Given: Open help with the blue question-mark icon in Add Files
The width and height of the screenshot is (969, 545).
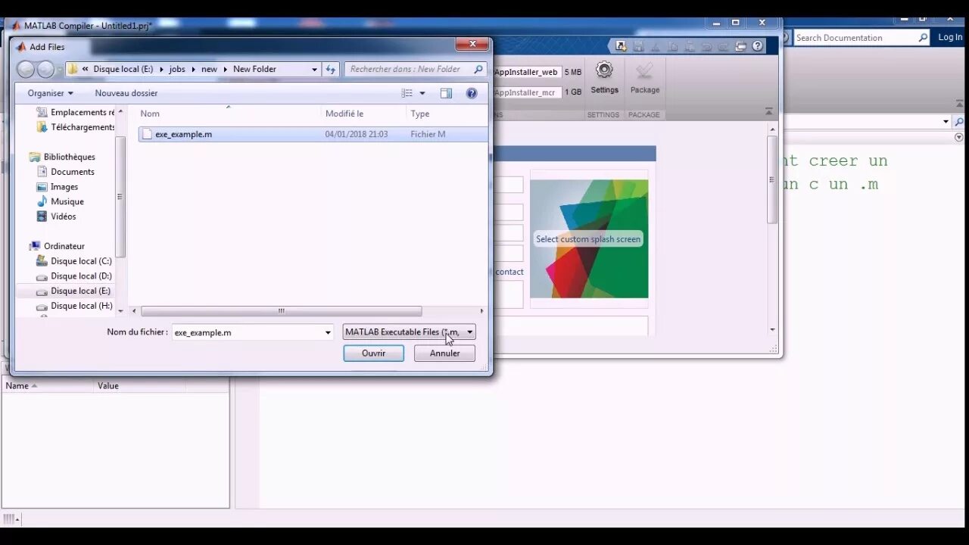Looking at the screenshot, I should pyautogui.click(x=472, y=93).
